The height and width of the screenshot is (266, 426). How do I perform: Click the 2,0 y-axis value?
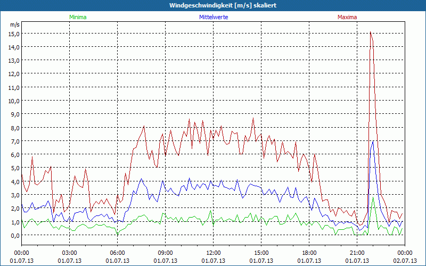[x=15, y=209]
